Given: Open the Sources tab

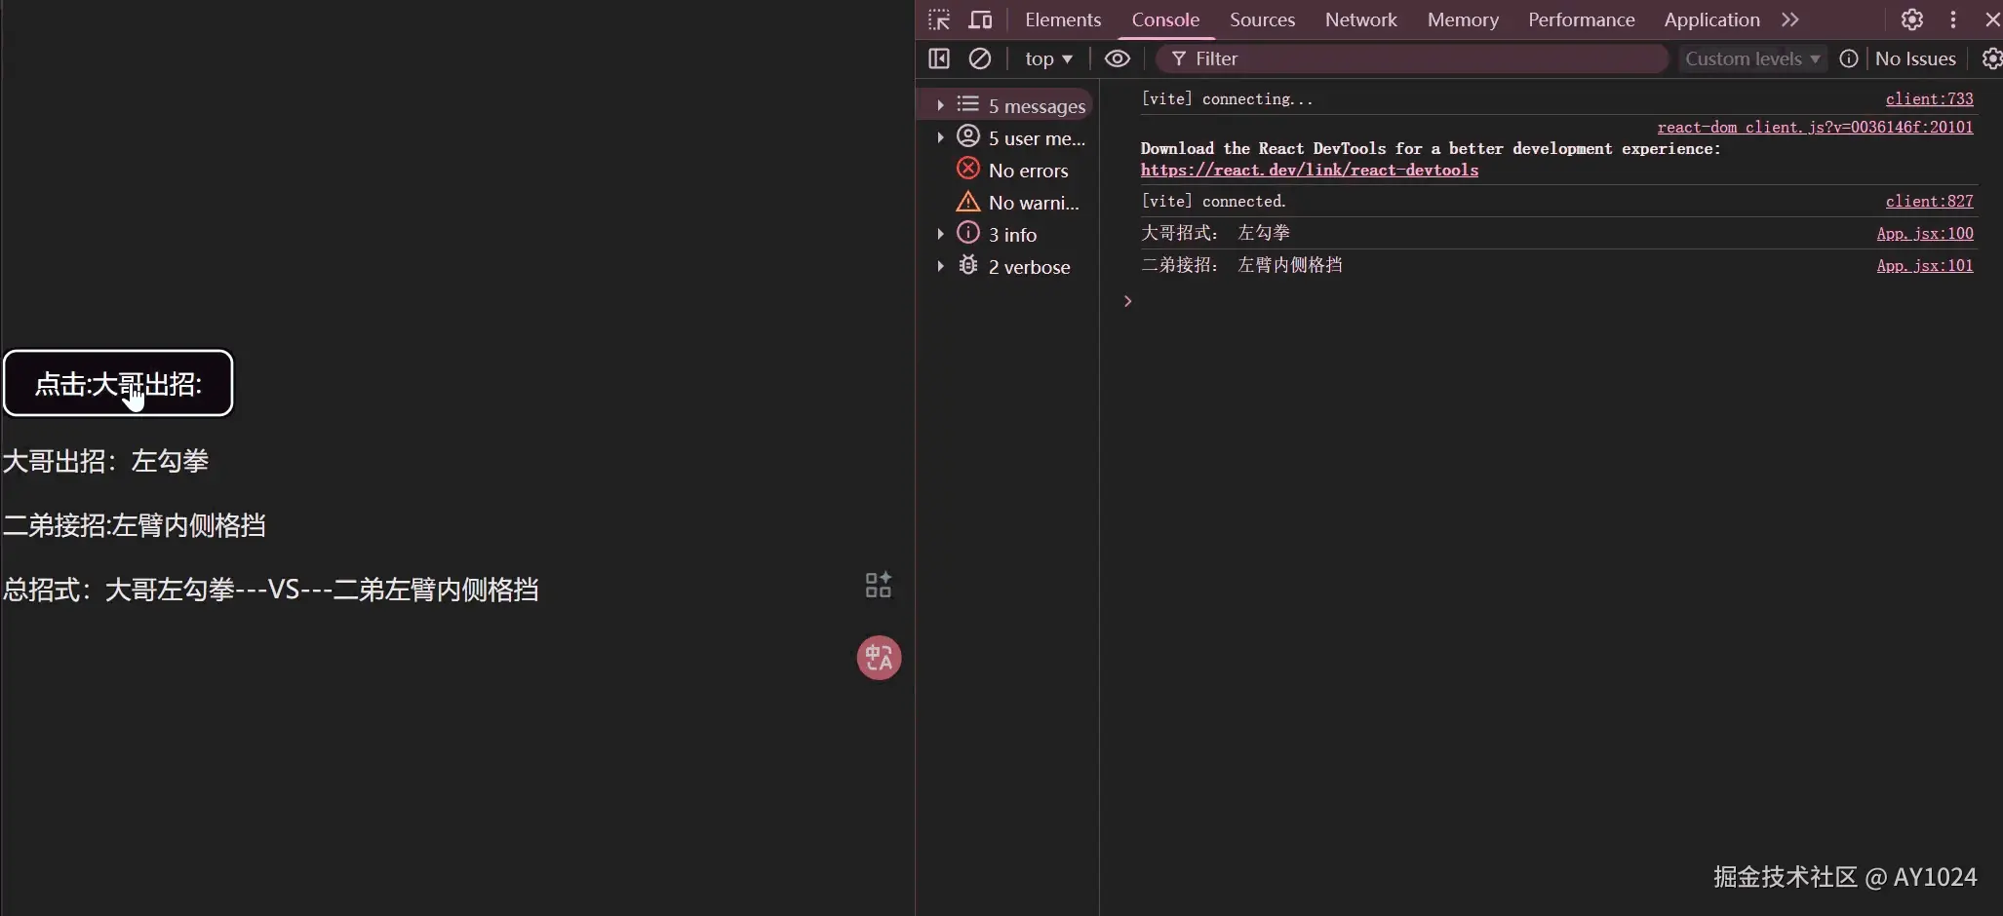Looking at the screenshot, I should point(1262,19).
